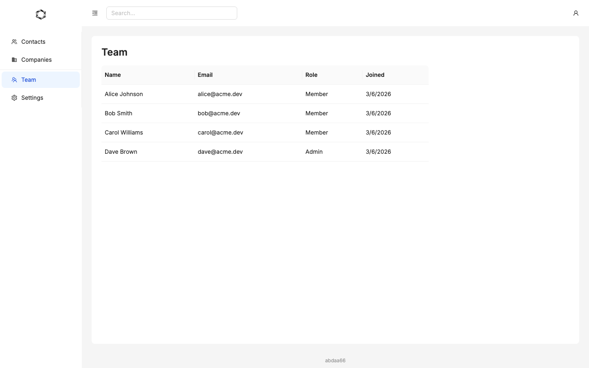This screenshot has width=589, height=368.
Task: Open the Contacts page
Action: click(41, 42)
